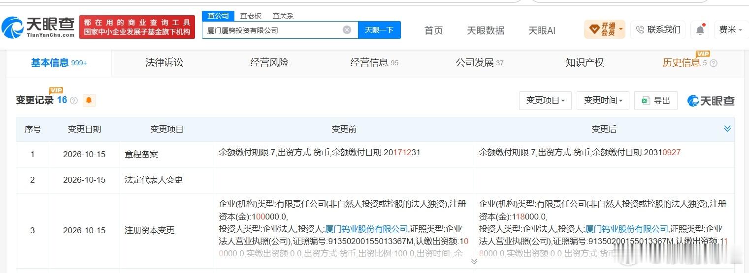
Task: Select the 章程备案 cell in row 1
Action: point(167,154)
